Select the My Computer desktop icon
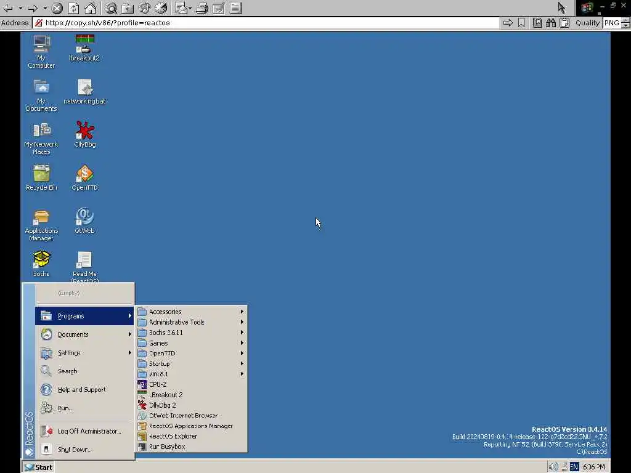 point(41,52)
